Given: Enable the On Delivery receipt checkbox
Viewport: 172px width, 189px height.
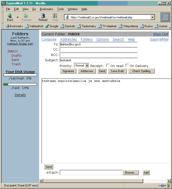Looking at the screenshot, I should [x=127, y=66].
